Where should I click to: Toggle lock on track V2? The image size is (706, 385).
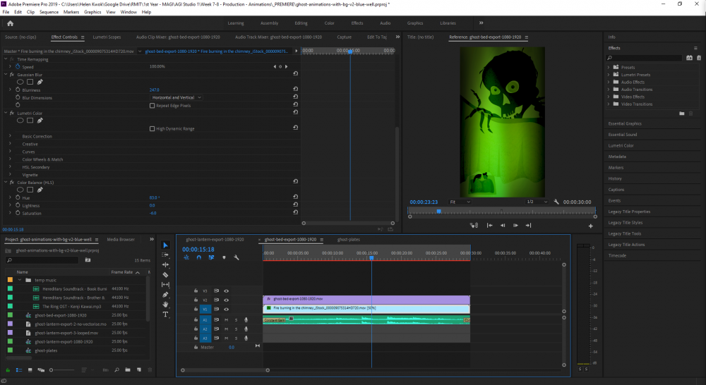coord(196,300)
